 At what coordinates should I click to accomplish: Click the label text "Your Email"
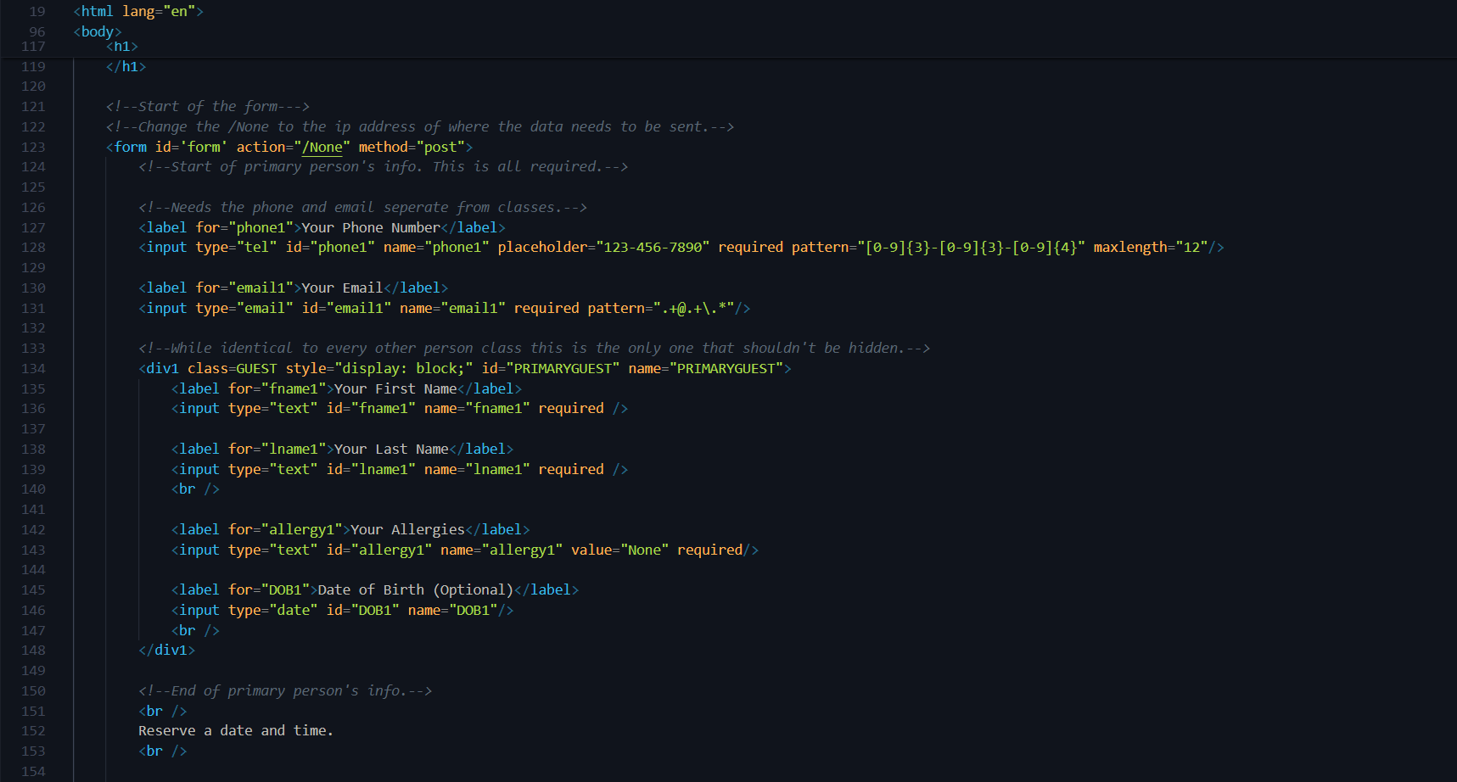pyautogui.click(x=342, y=288)
